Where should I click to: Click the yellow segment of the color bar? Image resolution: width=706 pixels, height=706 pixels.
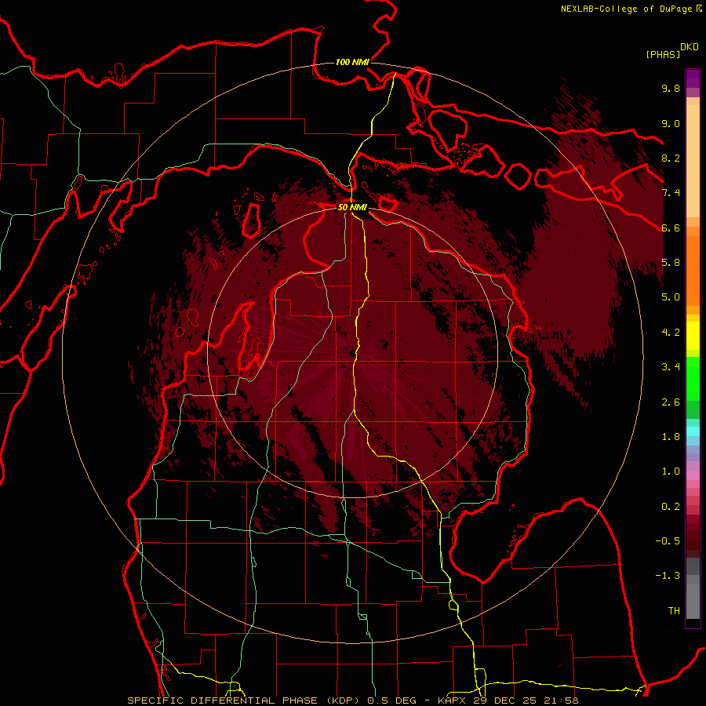[693, 336]
